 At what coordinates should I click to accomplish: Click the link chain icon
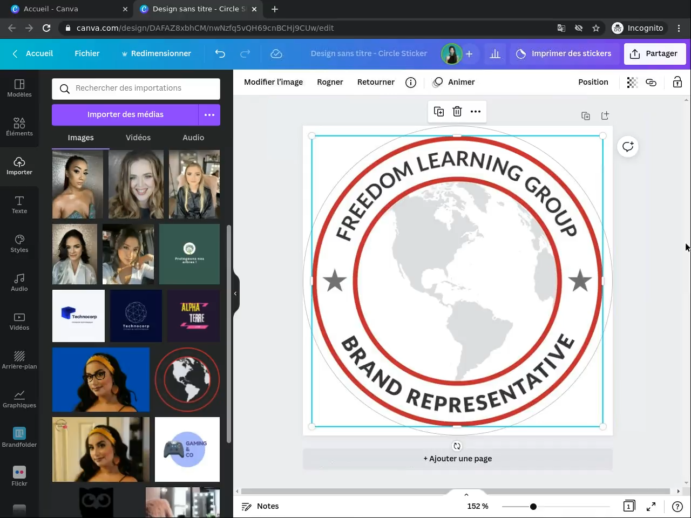pyautogui.click(x=651, y=82)
